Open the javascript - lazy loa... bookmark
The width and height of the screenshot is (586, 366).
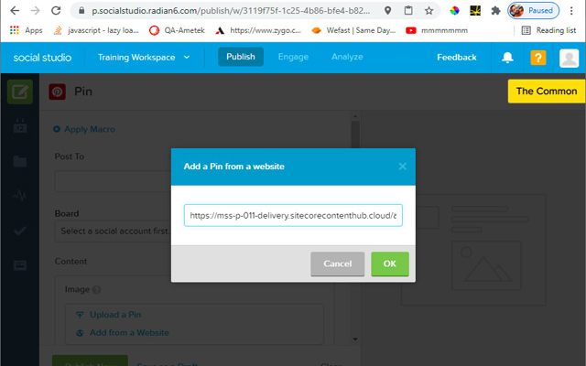coord(96,30)
